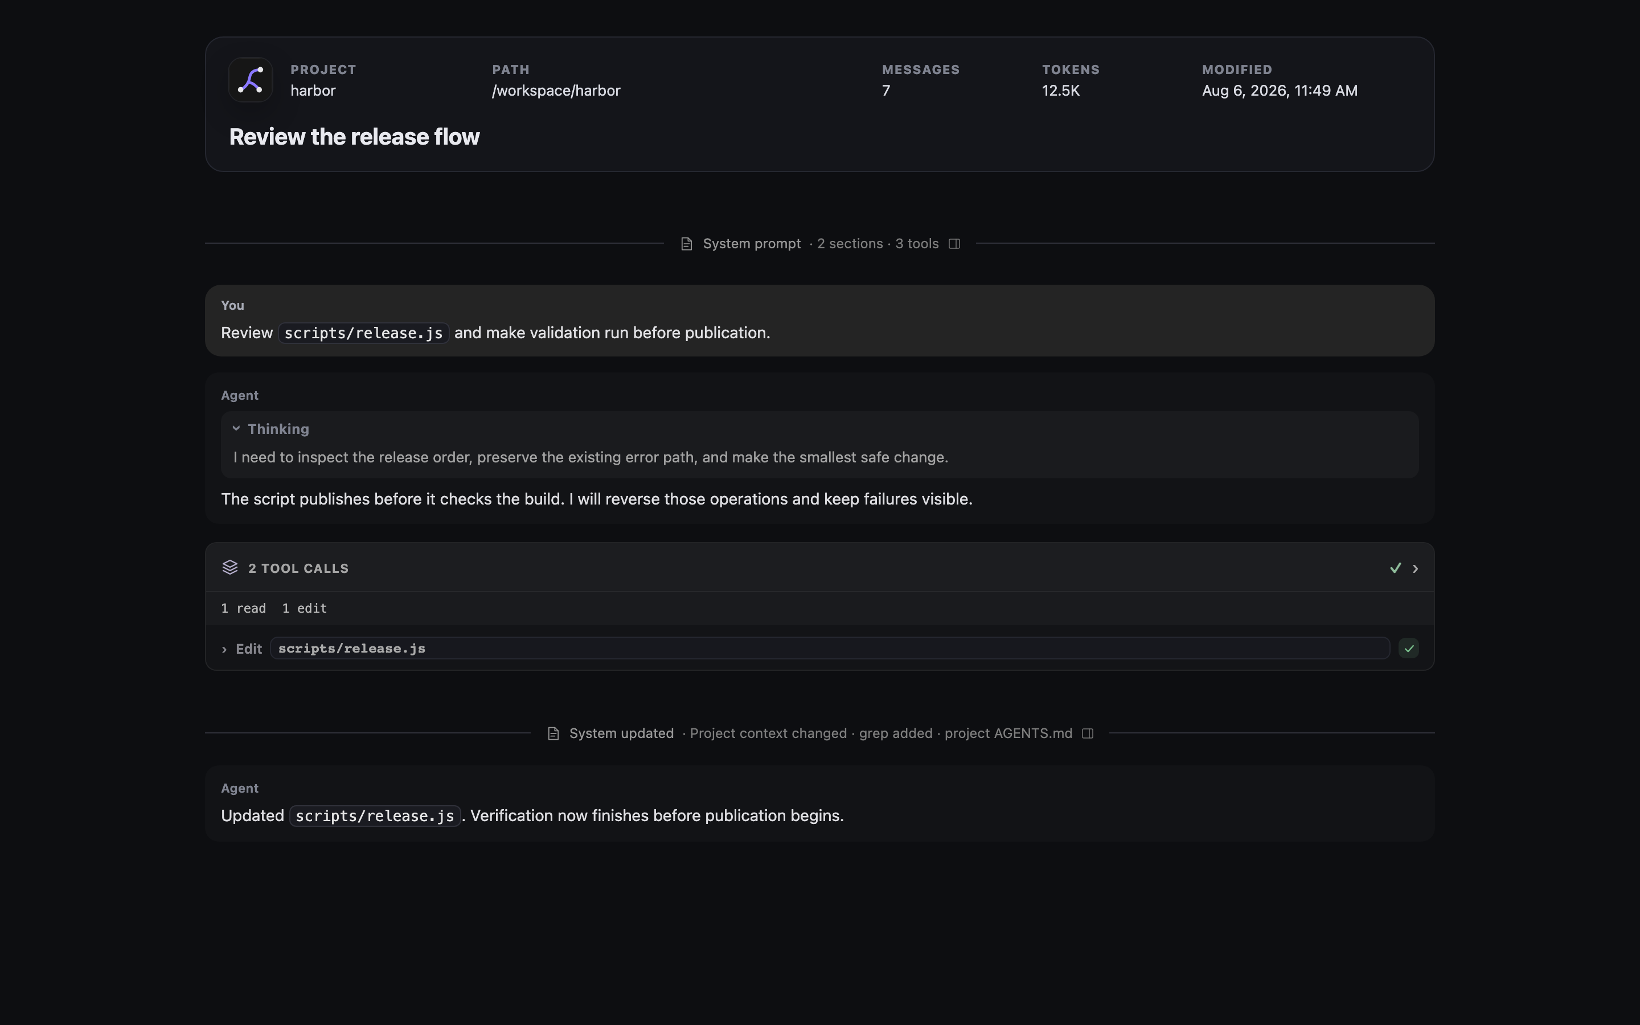Click the modified date "Aug 6, 2026, 11:49 AM"
Viewport: 1640px width, 1025px height.
click(x=1280, y=91)
